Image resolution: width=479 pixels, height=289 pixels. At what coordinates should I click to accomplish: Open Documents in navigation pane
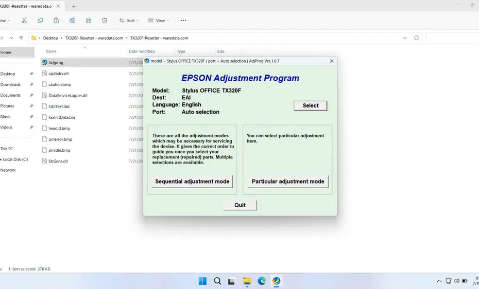pyautogui.click(x=10, y=95)
